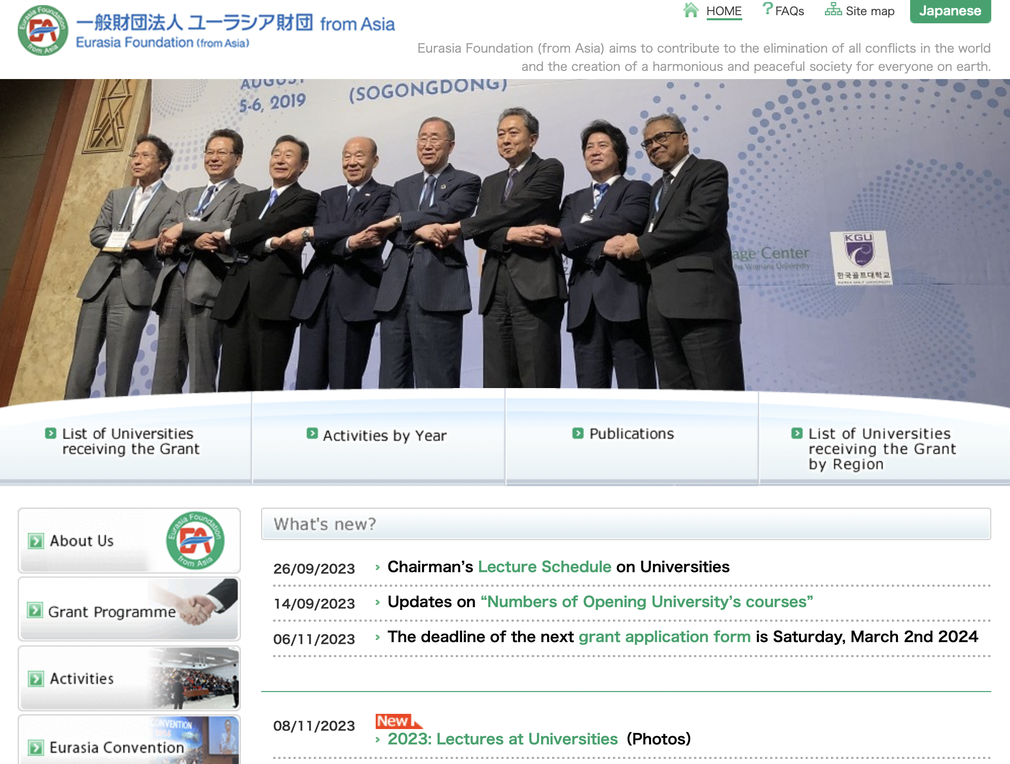
Task: Click the chevron before 2023: Lectures at Universities
Action: coord(378,740)
